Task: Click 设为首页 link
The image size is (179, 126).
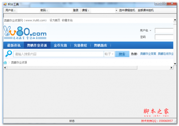Action: (x=55, y=20)
